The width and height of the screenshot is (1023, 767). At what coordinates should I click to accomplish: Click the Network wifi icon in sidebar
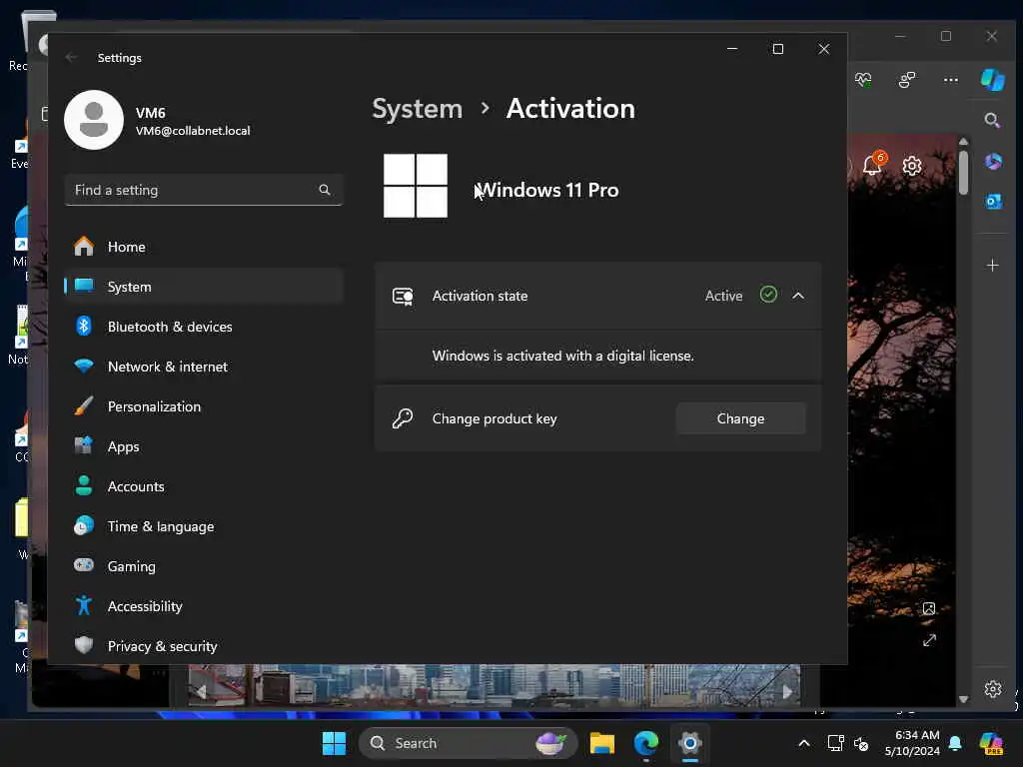[x=84, y=366]
